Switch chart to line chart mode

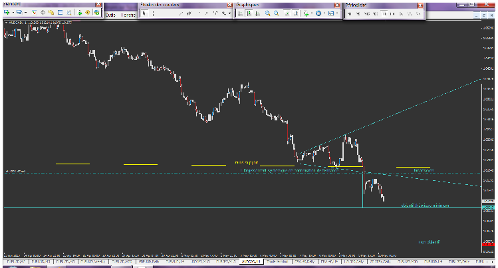point(258,13)
